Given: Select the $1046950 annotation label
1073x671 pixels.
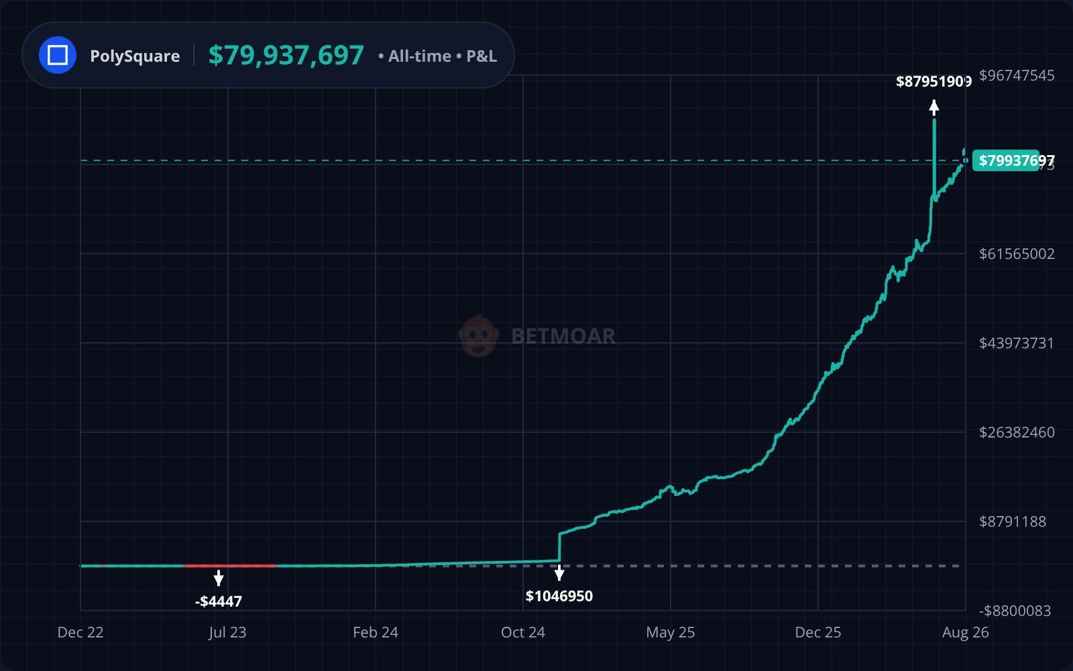Looking at the screenshot, I should point(559,596).
